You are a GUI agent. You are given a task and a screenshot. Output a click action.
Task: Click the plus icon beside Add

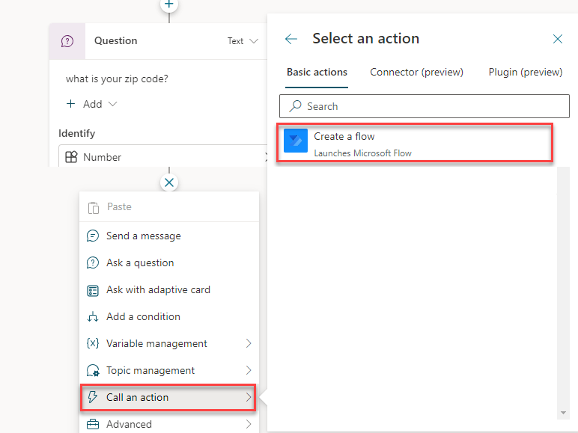pos(70,104)
